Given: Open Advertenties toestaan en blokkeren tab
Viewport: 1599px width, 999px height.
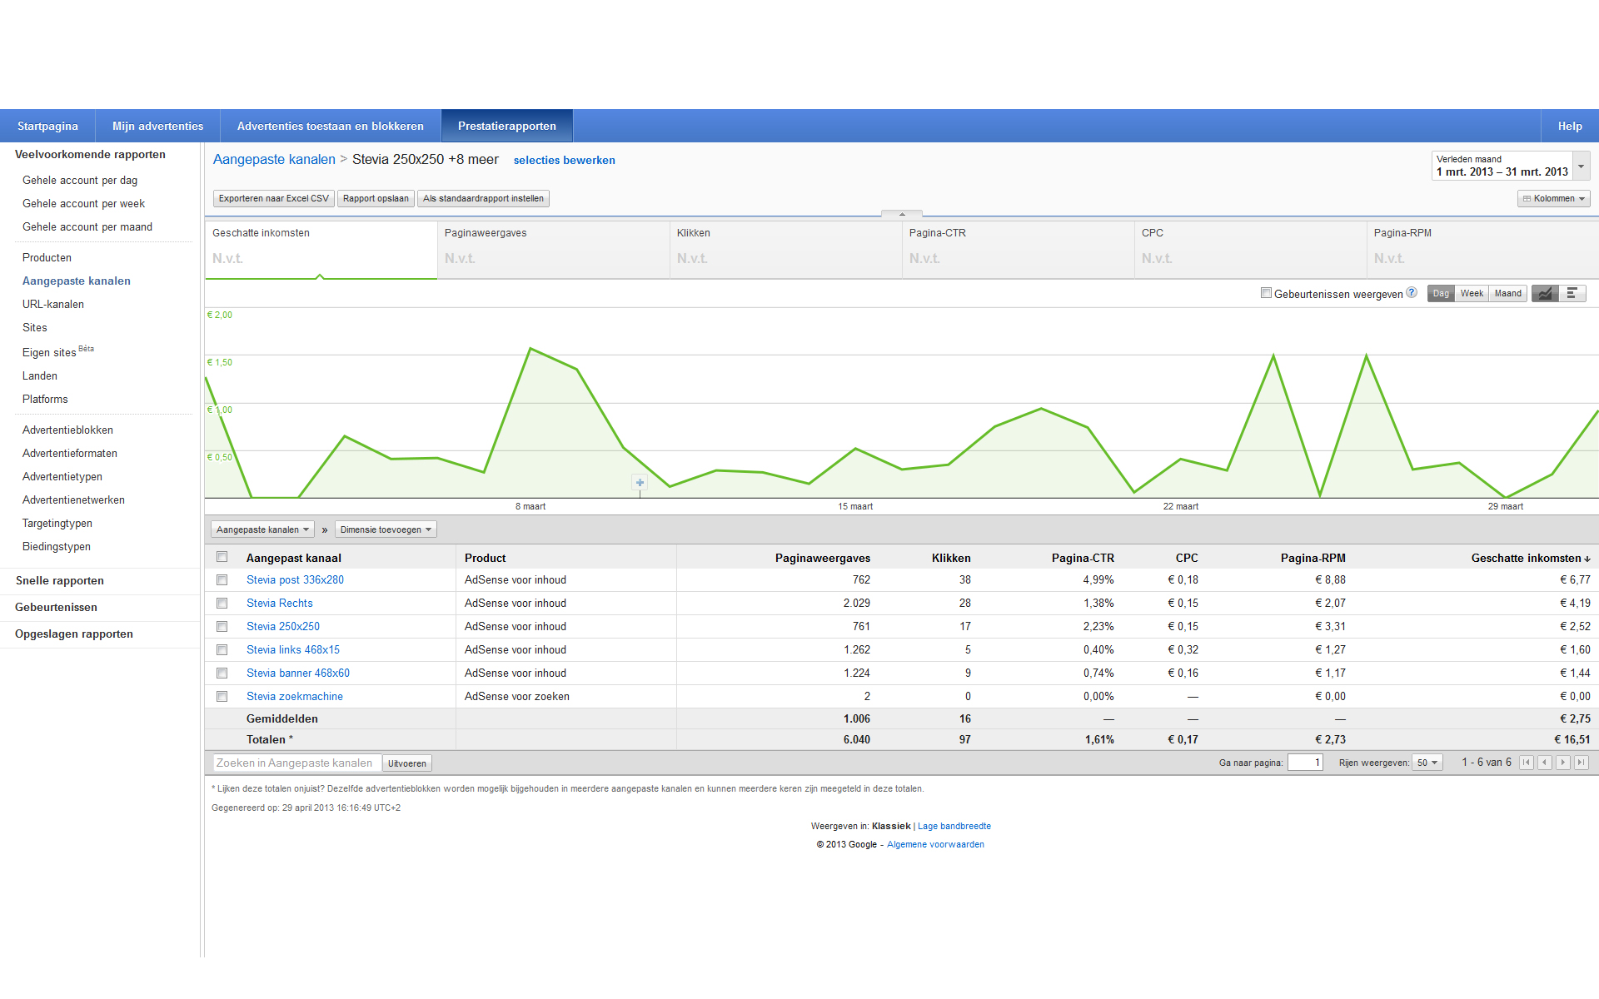Looking at the screenshot, I should pos(331,126).
